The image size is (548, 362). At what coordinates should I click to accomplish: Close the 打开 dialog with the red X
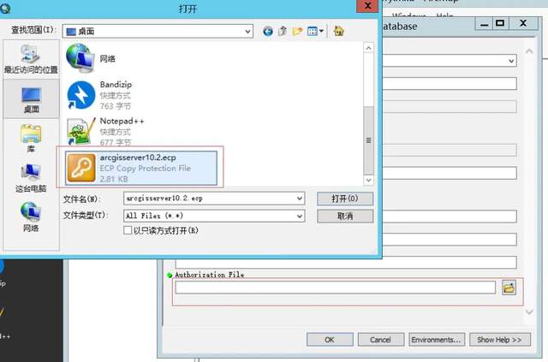[x=367, y=6]
